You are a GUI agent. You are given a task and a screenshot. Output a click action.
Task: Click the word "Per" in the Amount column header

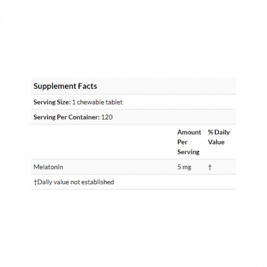(x=182, y=142)
